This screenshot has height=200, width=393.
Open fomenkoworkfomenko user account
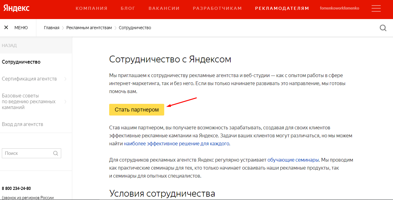(x=339, y=8)
